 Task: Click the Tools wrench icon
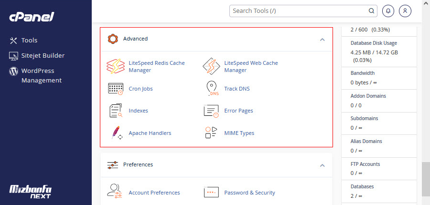click(13, 41)
